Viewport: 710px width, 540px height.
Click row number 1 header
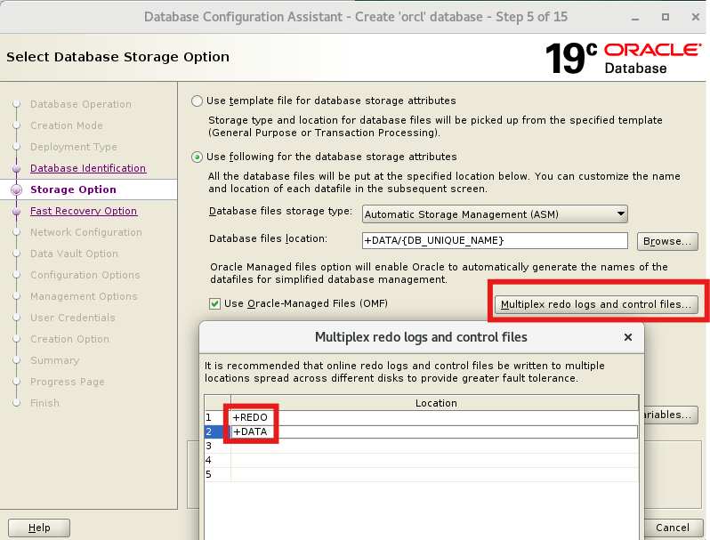(217, 417)
